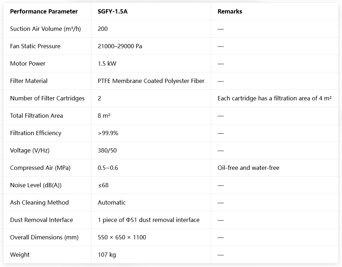Viewport: 342px width, 267px height.
Task: Click the Remarks column header
Action: click(x=230, y=11)
